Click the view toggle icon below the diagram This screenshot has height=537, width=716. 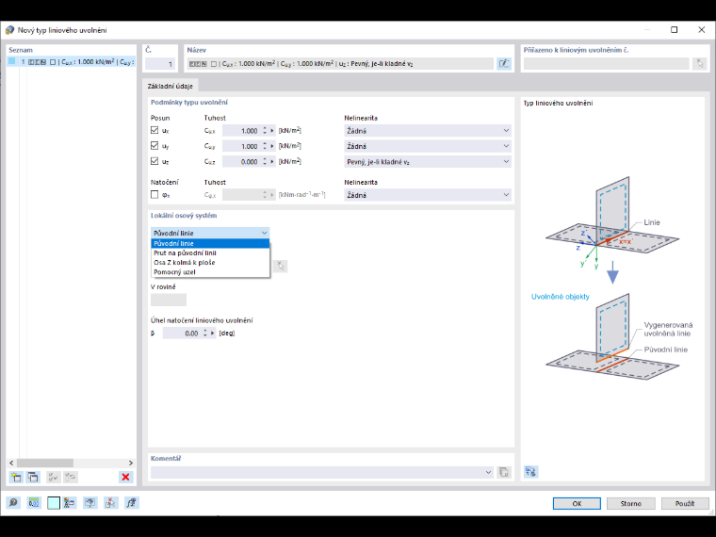coord(530,471)
